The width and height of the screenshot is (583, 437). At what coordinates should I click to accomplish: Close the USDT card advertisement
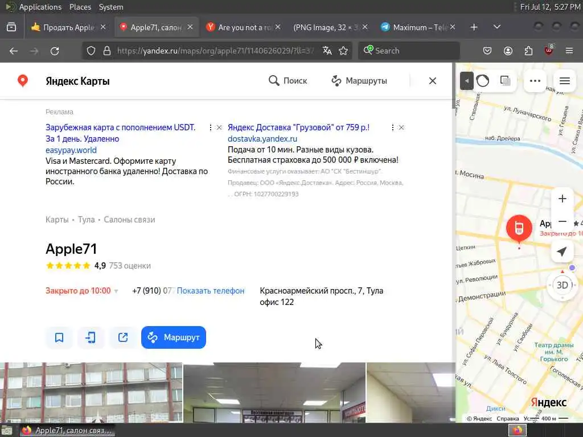click(219, 127)
